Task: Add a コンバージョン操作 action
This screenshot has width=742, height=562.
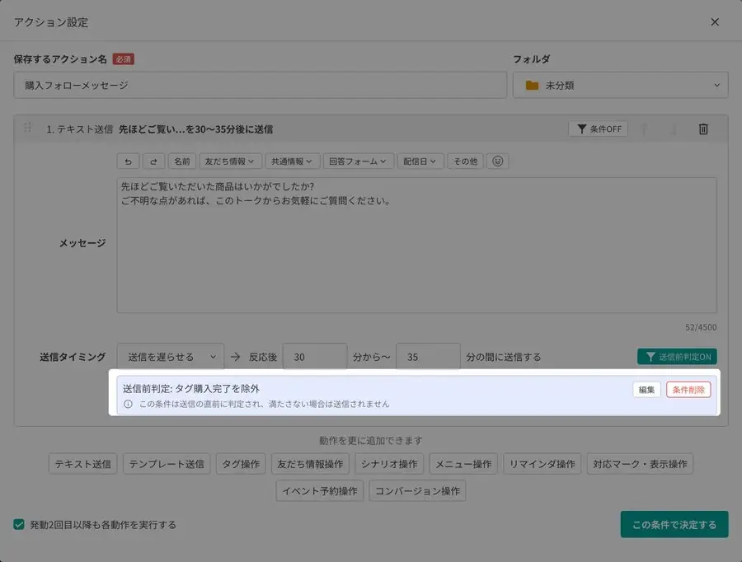Action: 417,490
